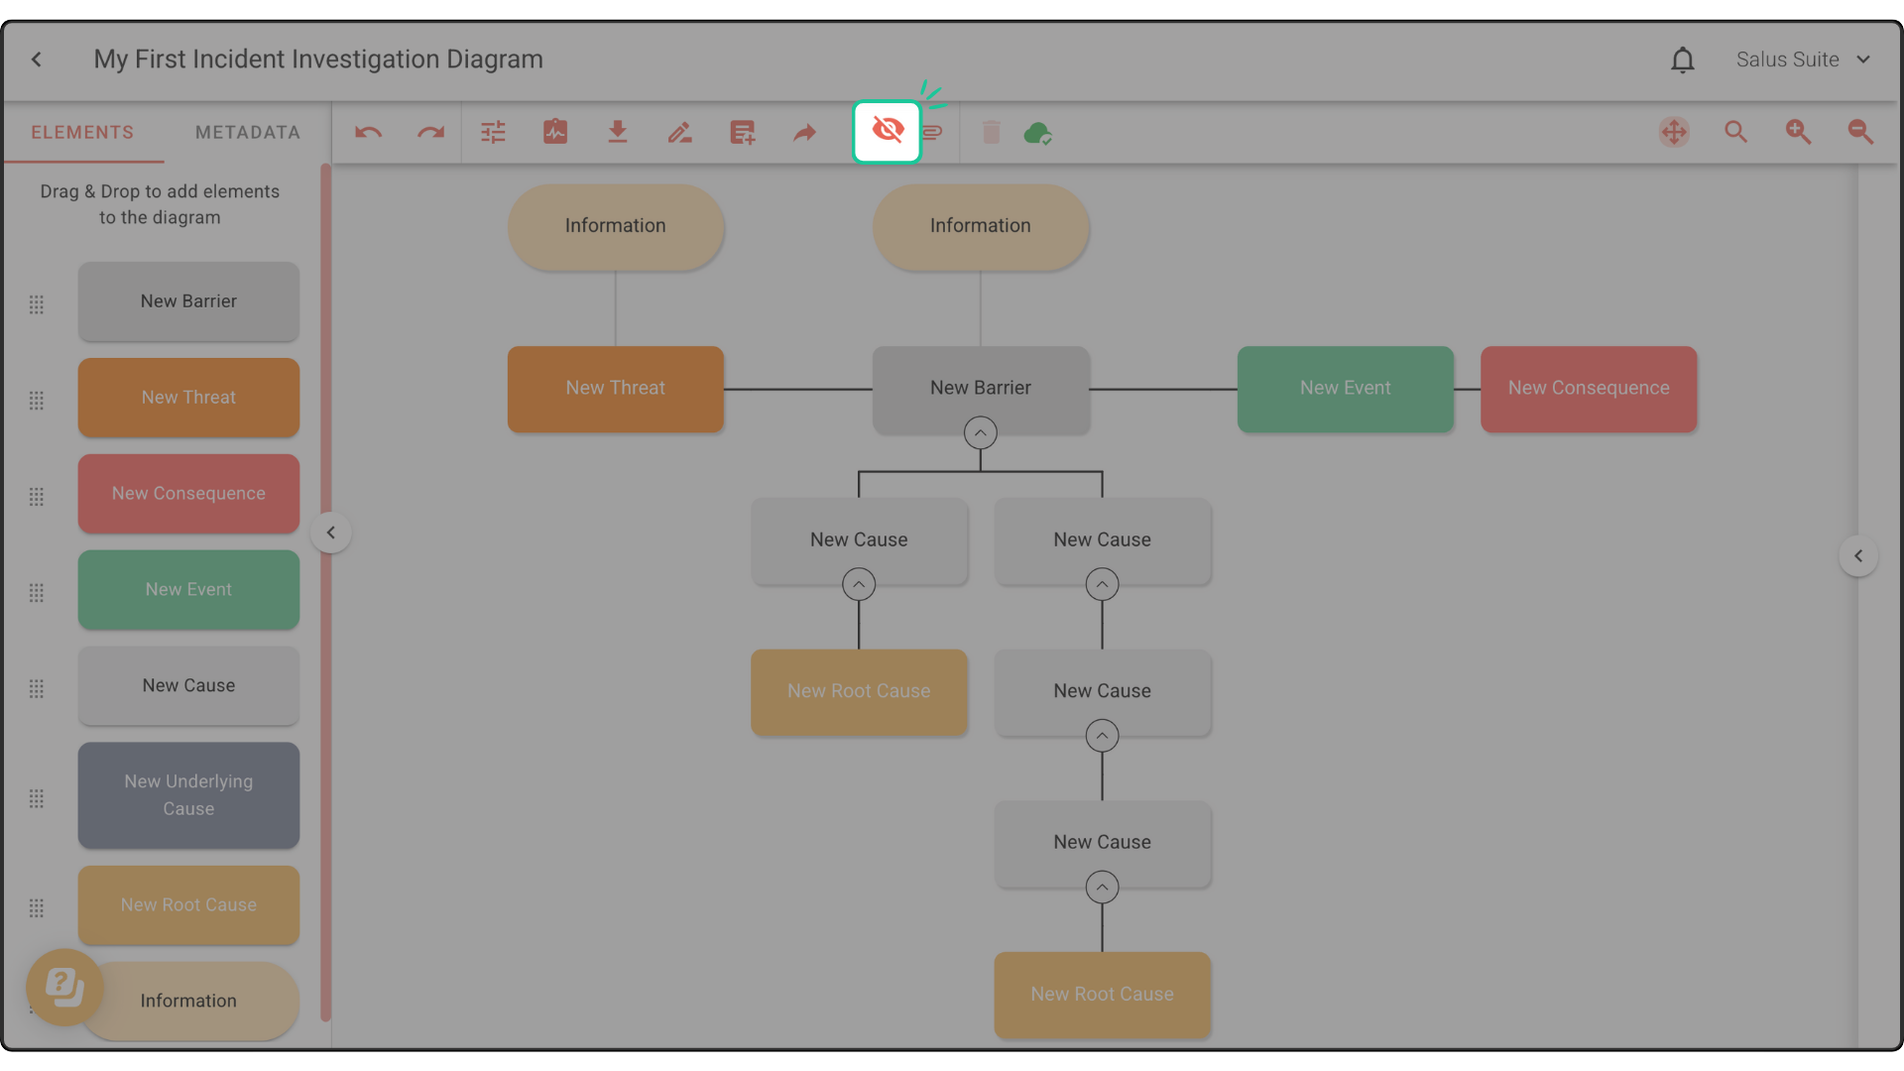The width and height of the screenshot is (1904, 1071).
Task: Collapse the left elements sidebar
Action: [x=331, y=533]
